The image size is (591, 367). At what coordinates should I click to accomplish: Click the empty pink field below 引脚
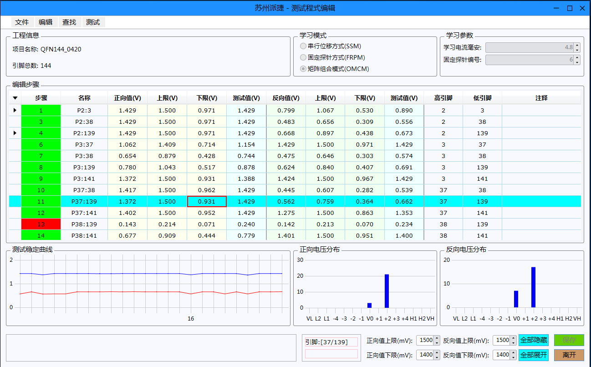331,354
